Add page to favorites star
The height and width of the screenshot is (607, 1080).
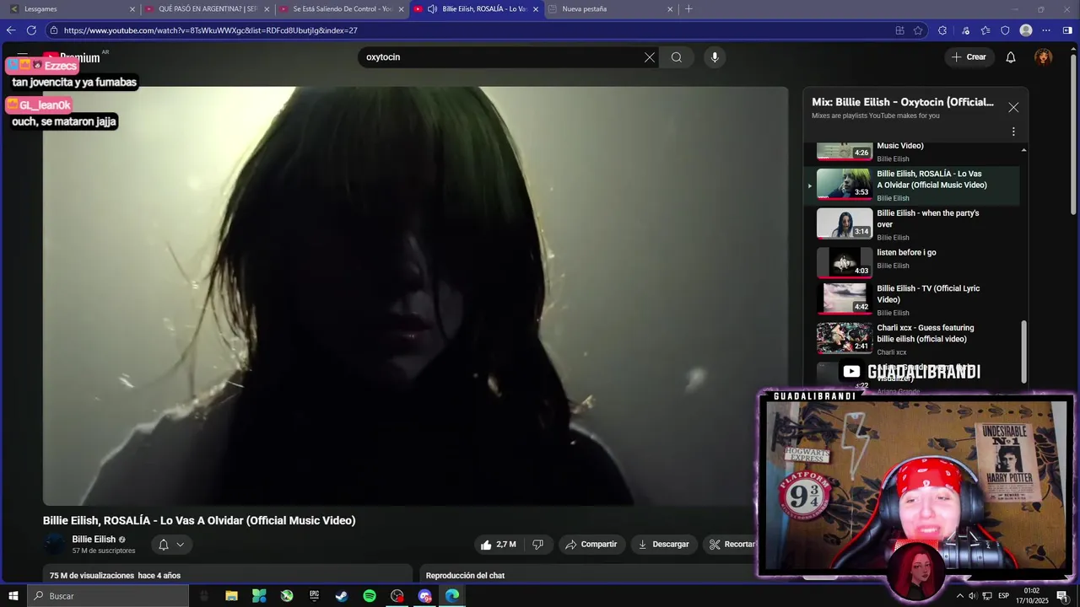(918, 30)
